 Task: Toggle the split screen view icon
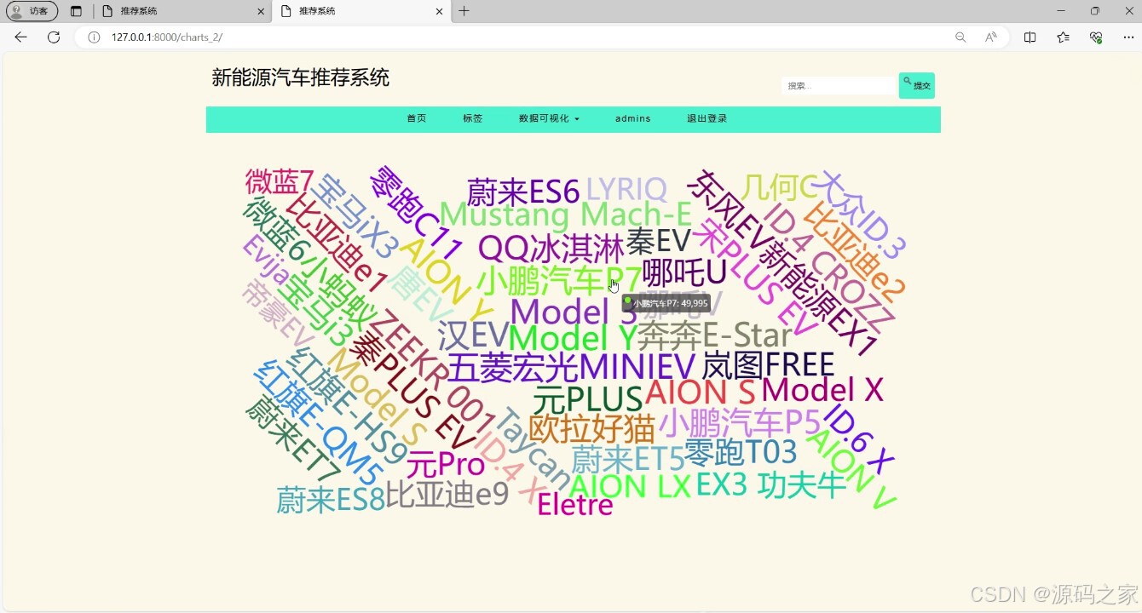click(1029, 37)
